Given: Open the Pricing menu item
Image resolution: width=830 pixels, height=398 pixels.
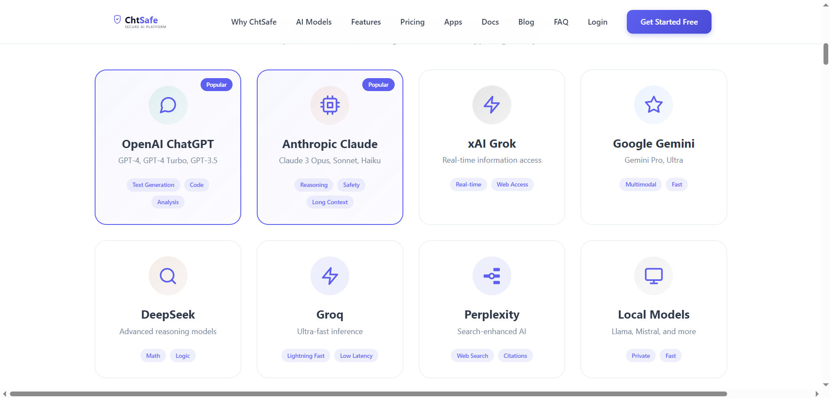Looking at the screenshot, I should [x=412, y=22].
